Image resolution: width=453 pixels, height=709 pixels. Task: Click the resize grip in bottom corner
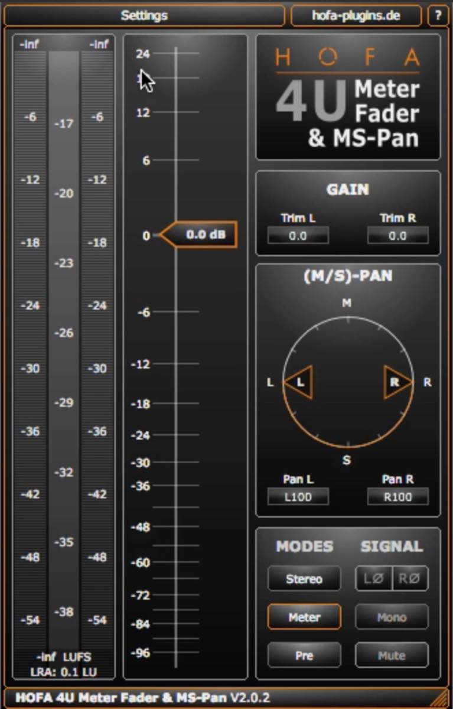[x=439, y=697]
